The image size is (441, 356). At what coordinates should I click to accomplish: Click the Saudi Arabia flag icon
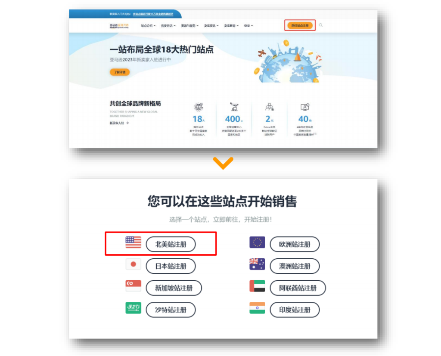pyautogui.click(x=133, y=308)
